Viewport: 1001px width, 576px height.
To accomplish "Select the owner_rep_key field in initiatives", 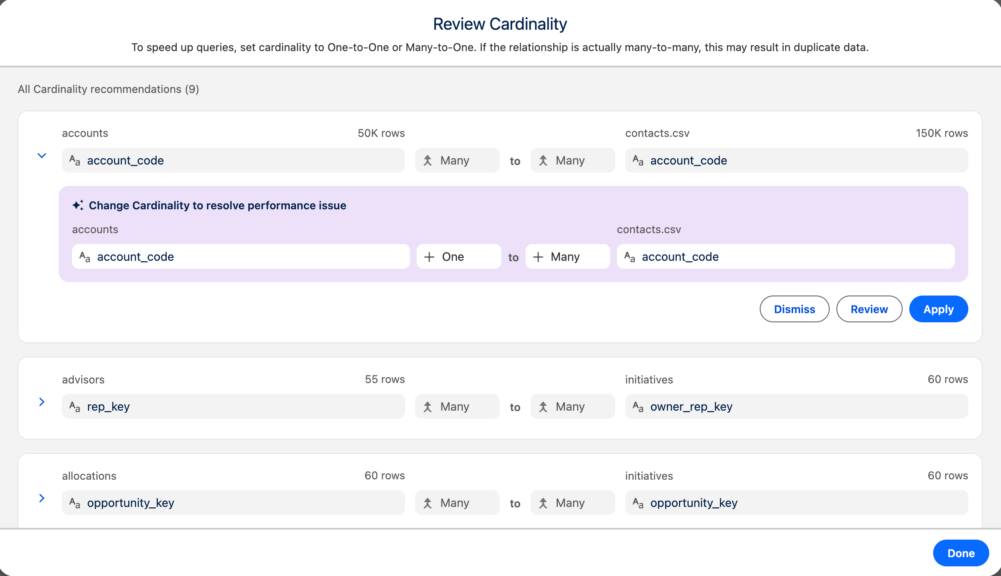I will pyautogui.click(x=797, y=406).
